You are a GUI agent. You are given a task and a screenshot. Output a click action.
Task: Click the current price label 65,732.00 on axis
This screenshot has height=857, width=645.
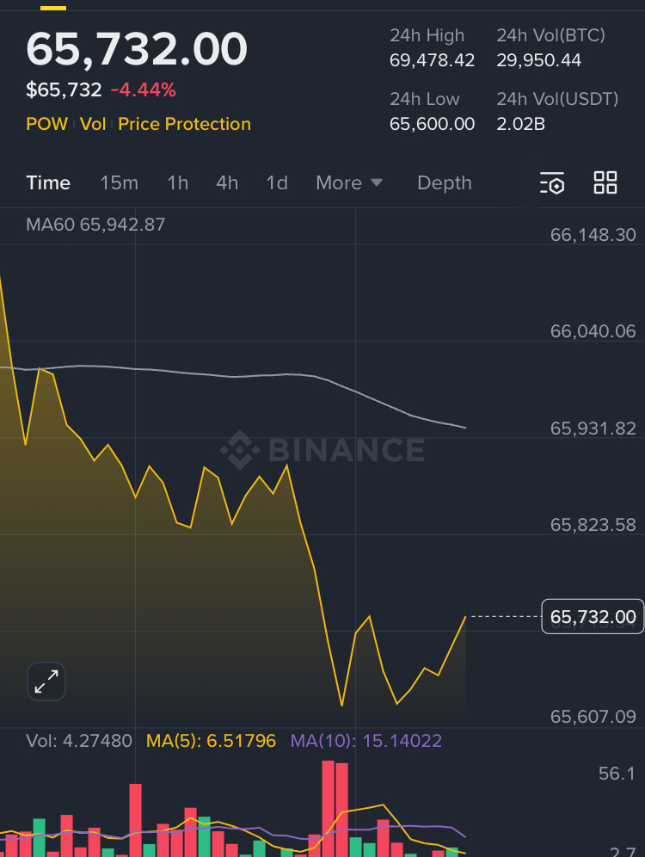click(x=593, y=617)
